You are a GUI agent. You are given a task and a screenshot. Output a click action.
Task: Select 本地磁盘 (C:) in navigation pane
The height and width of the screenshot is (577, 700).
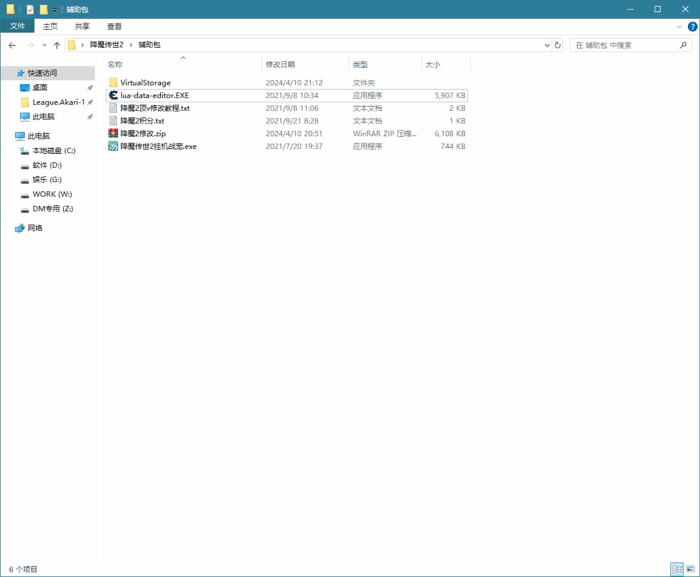(54, 151)
